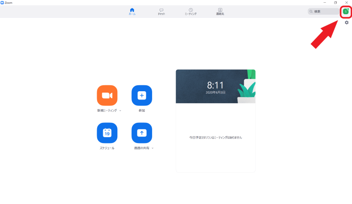Expand the 画面の共有 dropdown arrow
This screenshot has width=352, height=204.
coord(153,148)
